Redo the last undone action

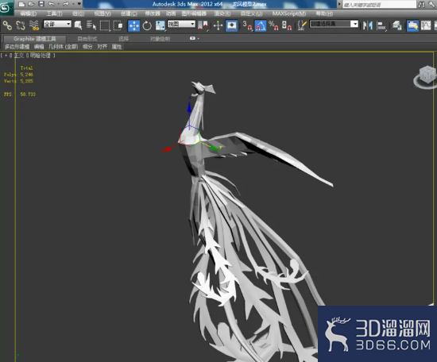pyautogui.click(x=66, y=4)
